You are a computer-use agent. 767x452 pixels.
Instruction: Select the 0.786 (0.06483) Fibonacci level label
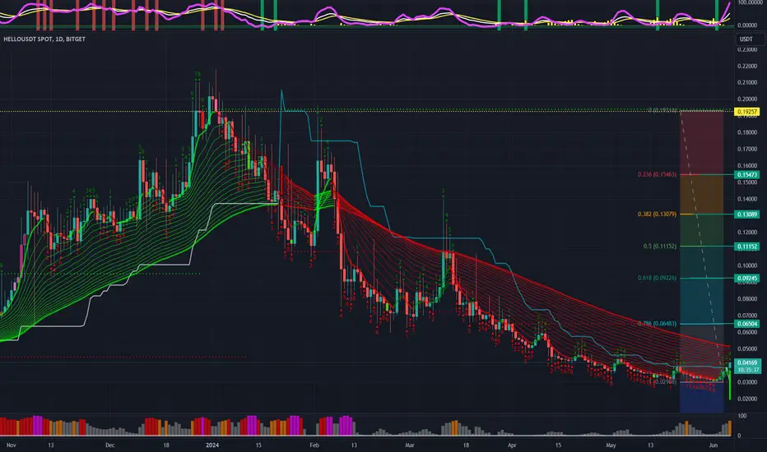tap(657, 324)
